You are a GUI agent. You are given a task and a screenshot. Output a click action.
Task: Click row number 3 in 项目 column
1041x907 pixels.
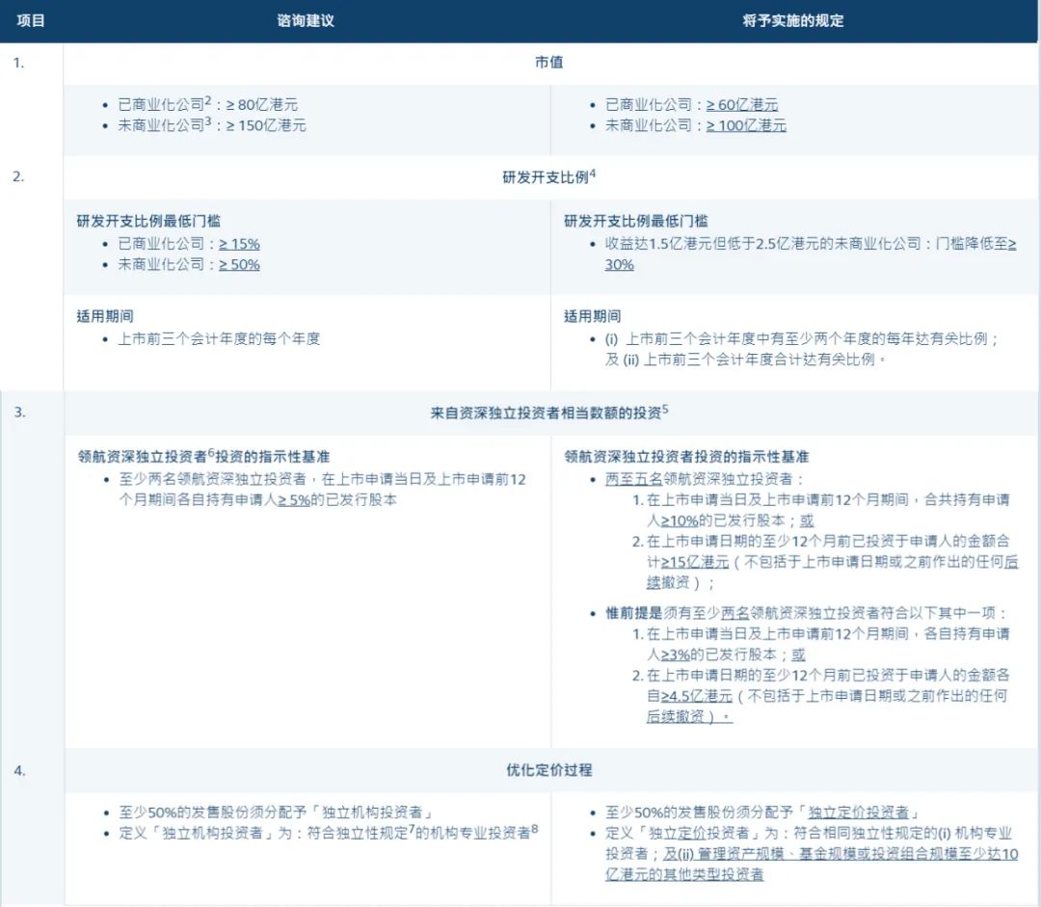[20, 413]
